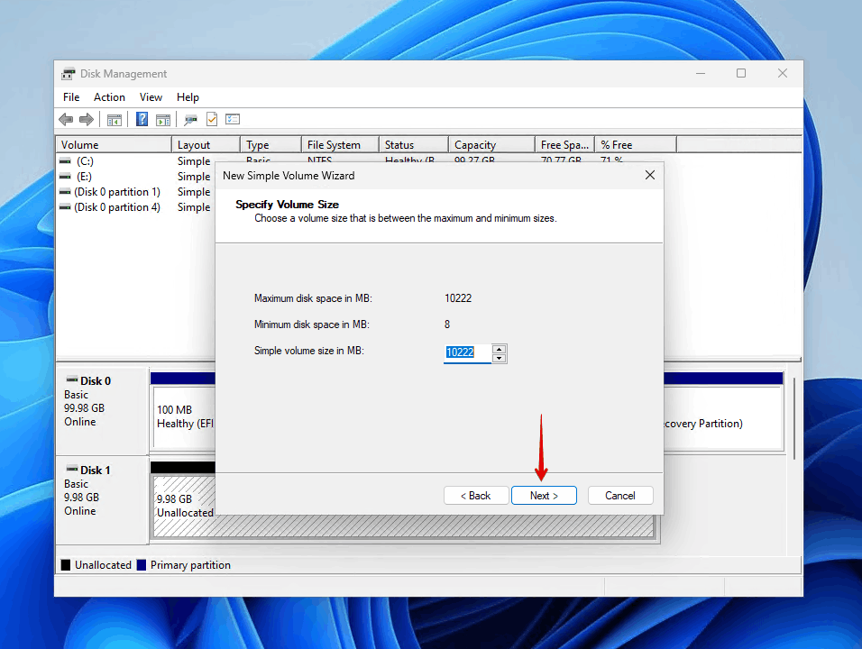
Task: Click the Cancel button in the wizard
Action: (620, 495)
